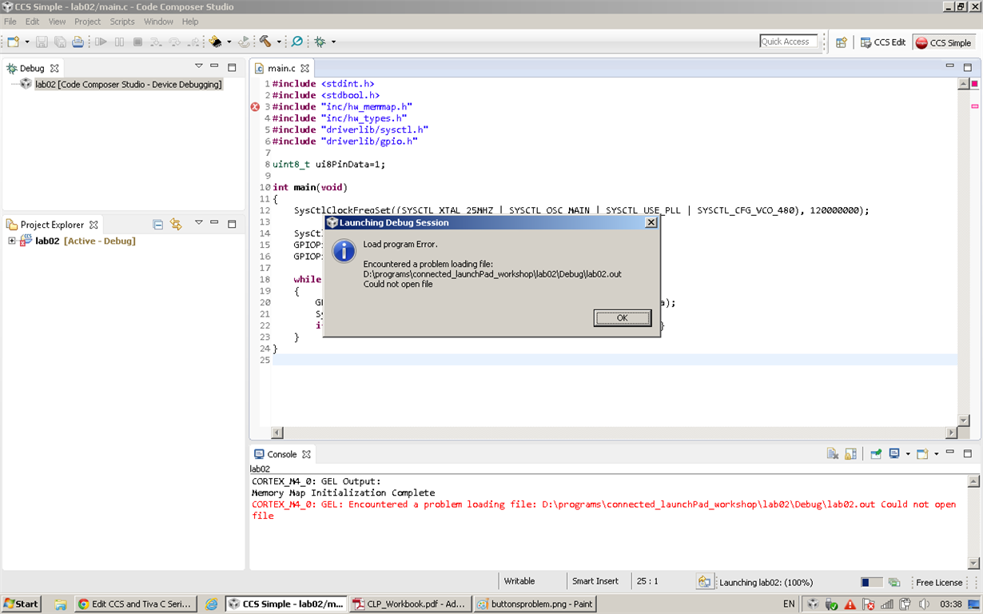Click the Suspend debug toolbar icon
Image resolution: width=983 pixels, height=614 pixels.
[x=120, y=42]
